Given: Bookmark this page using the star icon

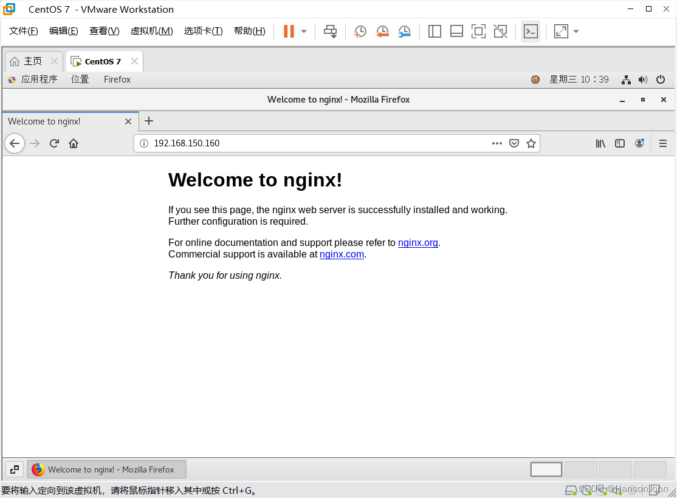Looking at the screenshot, I should pyautogui.click(x=531, y=143).
